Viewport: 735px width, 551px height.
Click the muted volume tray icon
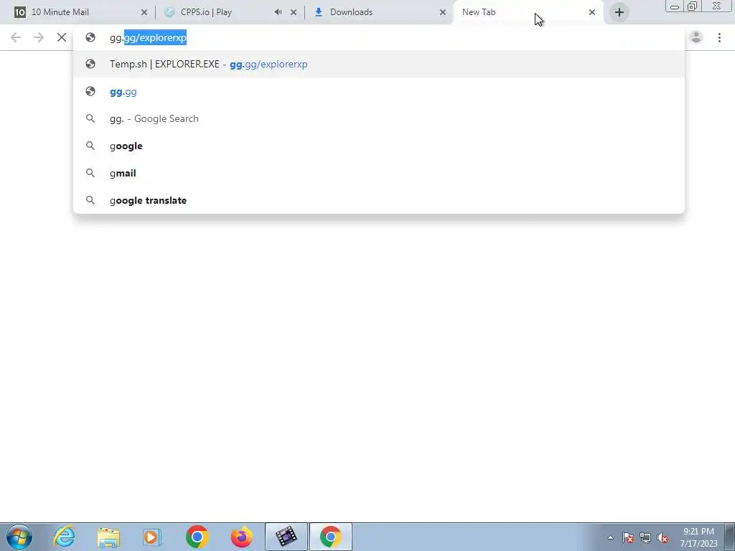tap(663, 537)
